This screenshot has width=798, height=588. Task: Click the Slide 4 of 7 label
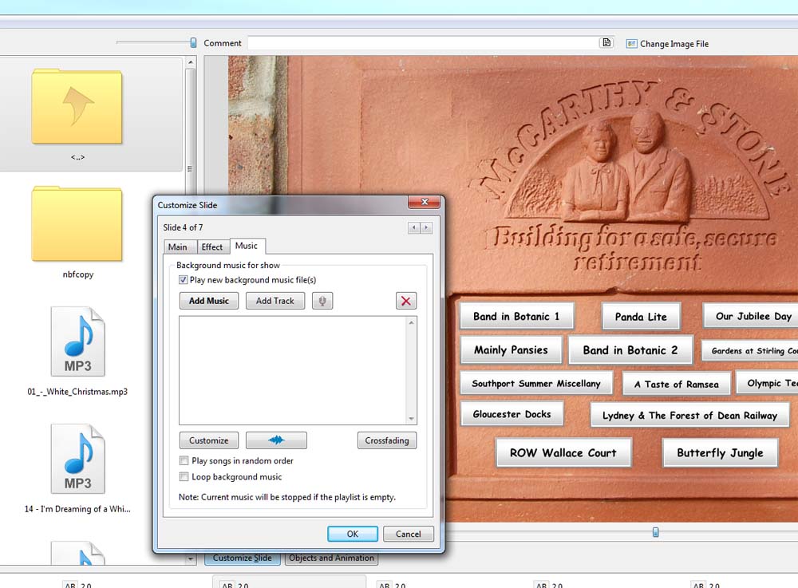coord(183,227)
